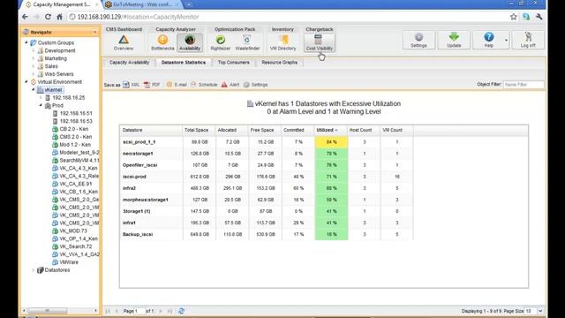Collapse the vKernel node

point(34,90)
